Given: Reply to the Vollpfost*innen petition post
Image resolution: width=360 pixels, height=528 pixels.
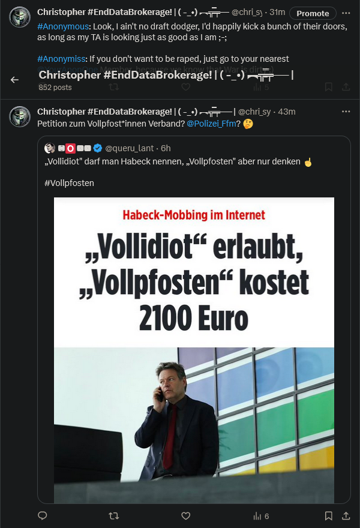Looking at the screenshot, I should [x=43, y=515].
